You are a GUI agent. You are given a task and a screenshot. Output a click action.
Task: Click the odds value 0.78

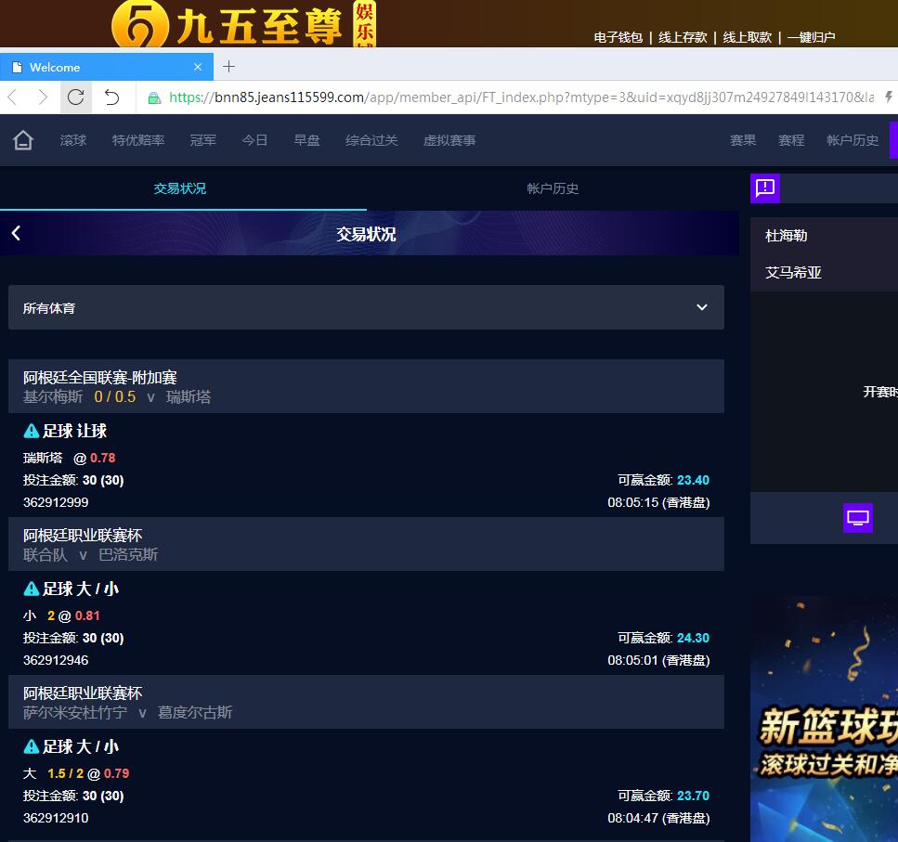coord(102,458)
